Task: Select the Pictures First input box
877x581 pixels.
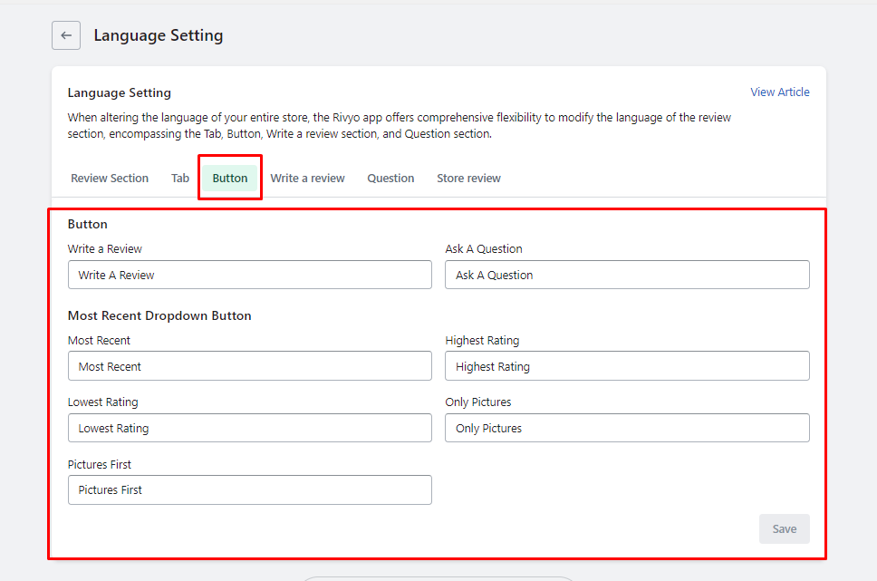Action: (250, 489)
